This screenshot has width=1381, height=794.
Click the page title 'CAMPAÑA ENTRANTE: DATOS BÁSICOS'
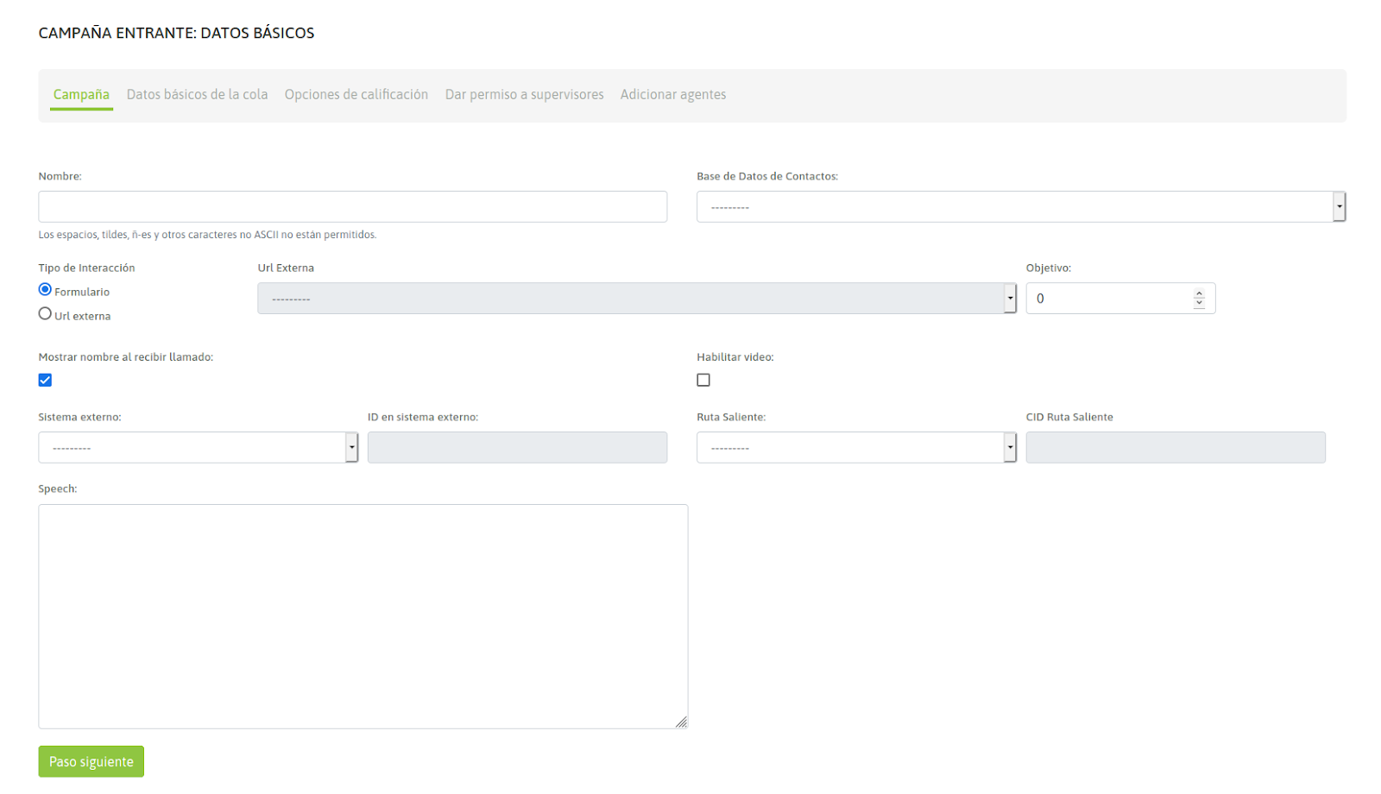176,33
